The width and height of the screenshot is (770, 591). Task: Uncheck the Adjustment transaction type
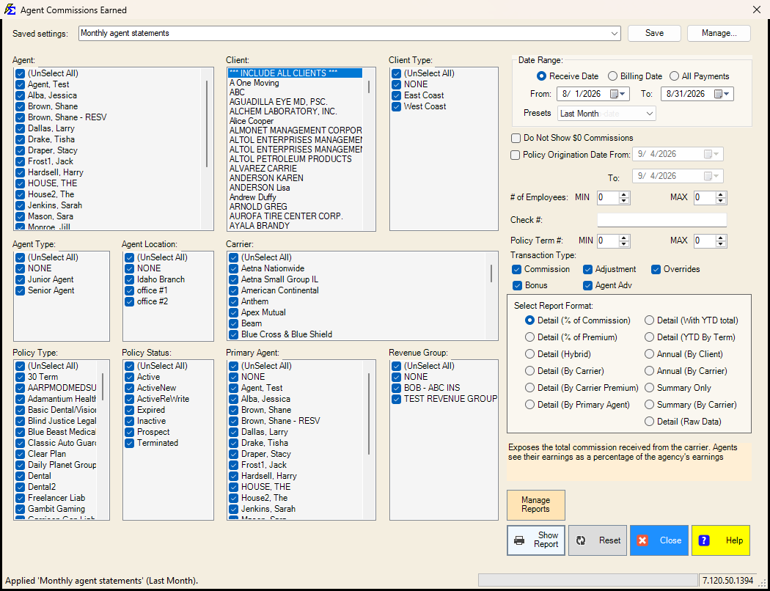(x=588, y=270)
